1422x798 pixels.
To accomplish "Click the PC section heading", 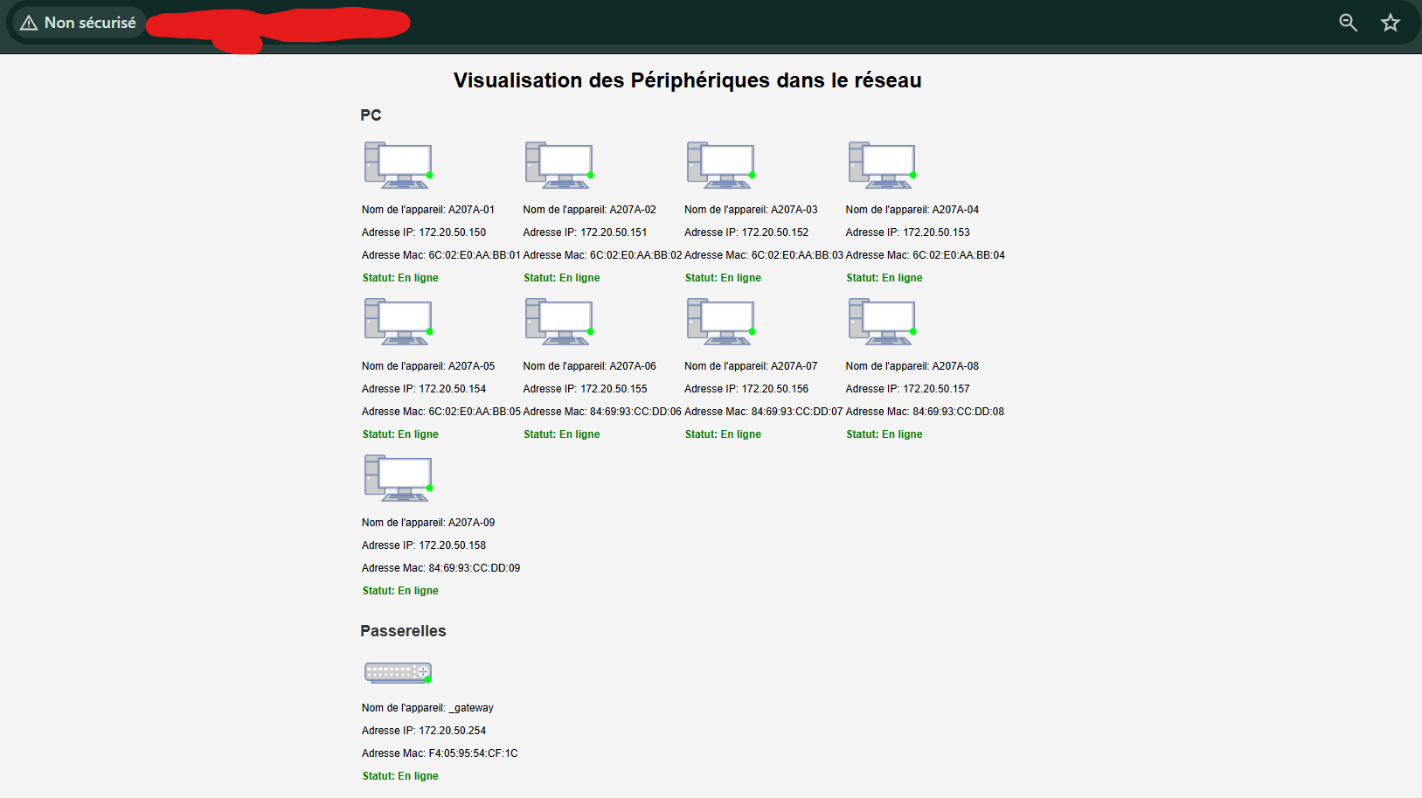I will coord(371,115).
